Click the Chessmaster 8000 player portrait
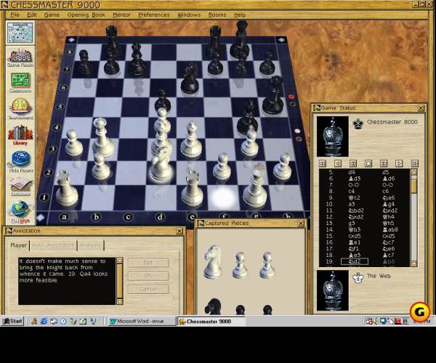The image size is (436, 363). click(333, 136)
